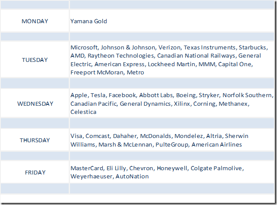Click Celestica in Wednesday's cell
This screenshot has width=277, height=205.
[83, 112]
